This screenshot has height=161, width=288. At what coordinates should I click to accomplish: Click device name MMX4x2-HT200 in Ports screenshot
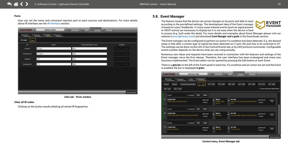pyautogui.click(x=50, y=30)
